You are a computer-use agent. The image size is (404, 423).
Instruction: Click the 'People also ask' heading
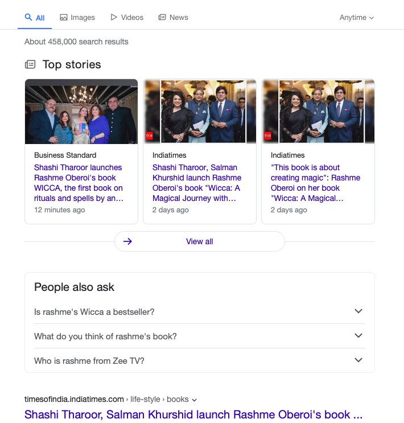74,287
